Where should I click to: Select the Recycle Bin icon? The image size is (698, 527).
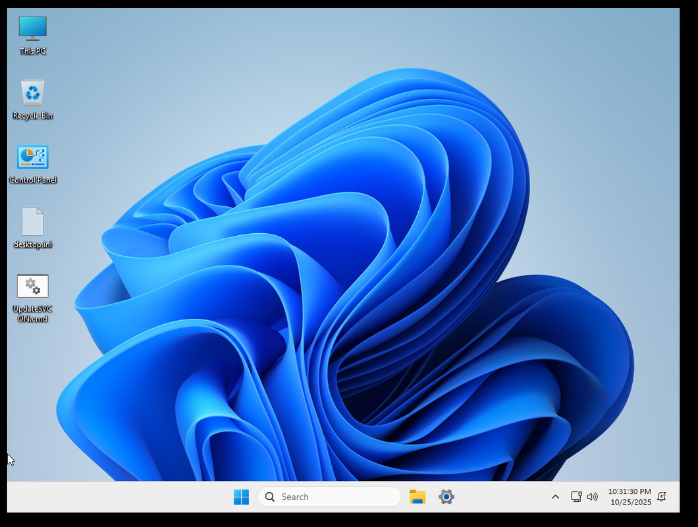[x=32, y=99]
